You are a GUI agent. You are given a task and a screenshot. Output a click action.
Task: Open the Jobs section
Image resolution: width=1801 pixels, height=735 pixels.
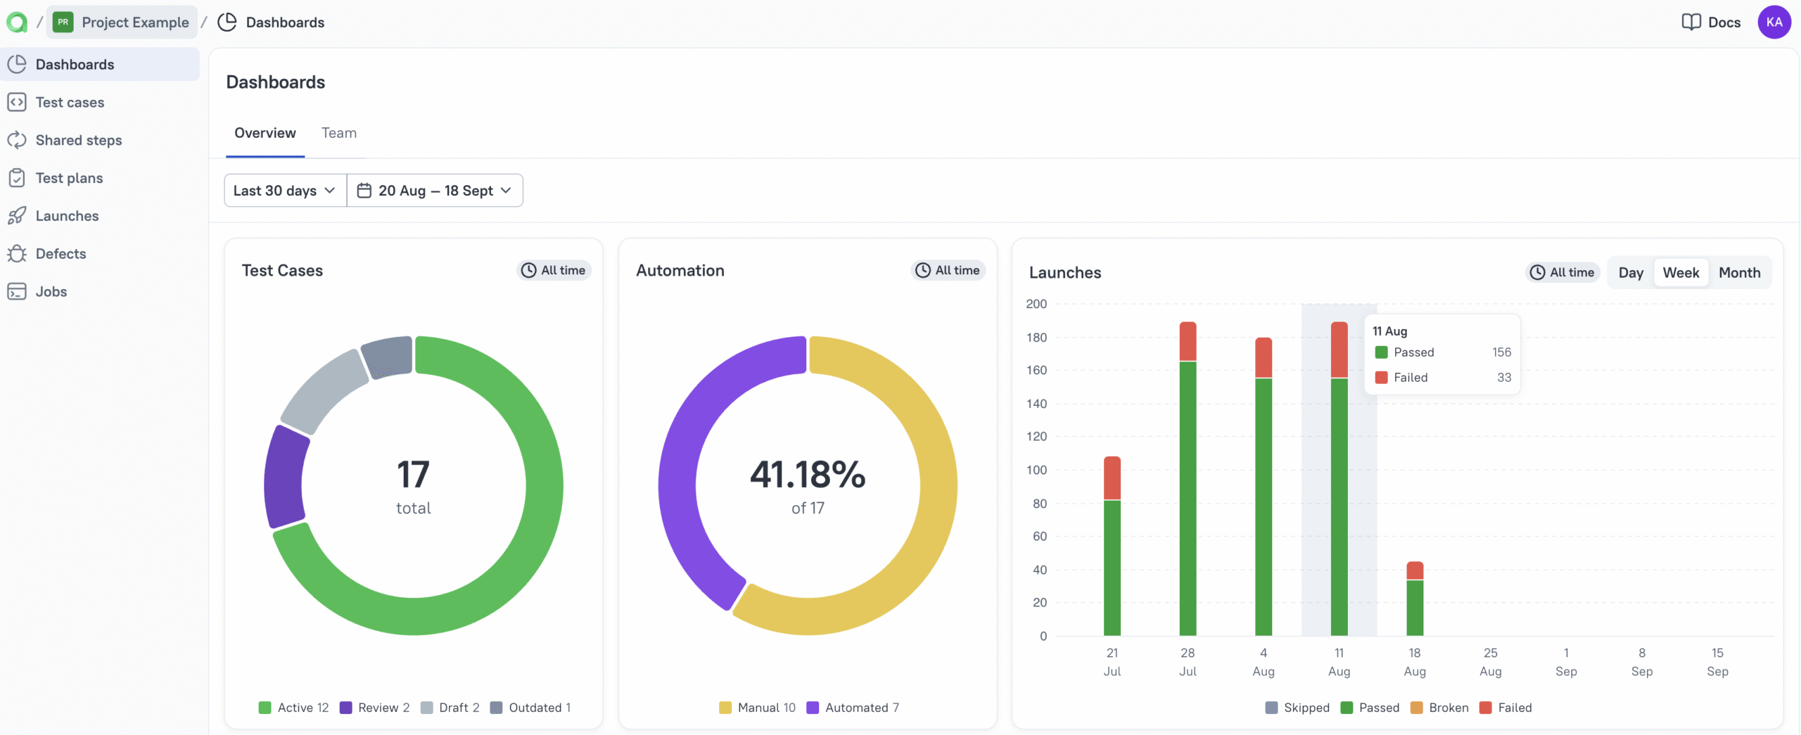51,291
